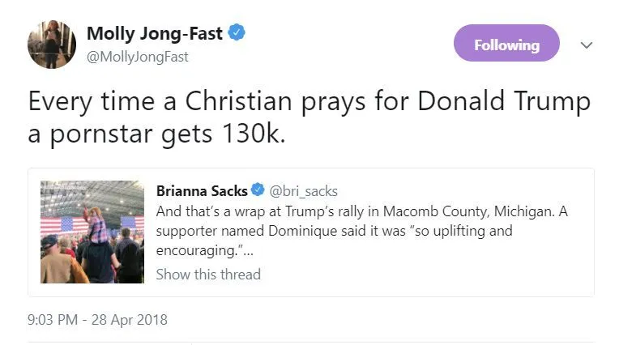This screenshot has height=345, width=619.
Task: Open the Brianna Sacks author name
Action: coord(202,191)
